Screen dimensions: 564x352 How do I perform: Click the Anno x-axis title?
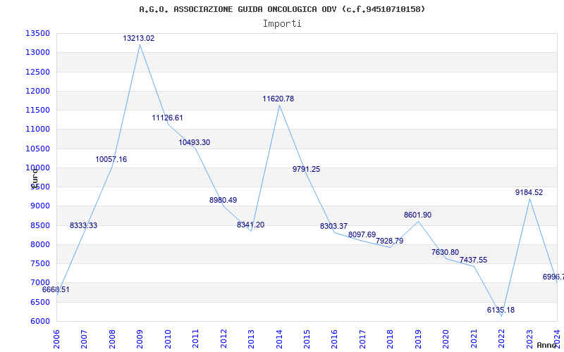click(546, 345)
